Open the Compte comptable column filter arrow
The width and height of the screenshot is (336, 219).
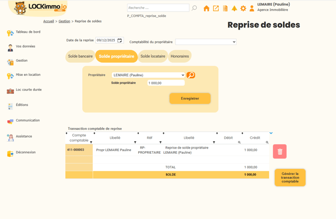[x=91, y=142]
